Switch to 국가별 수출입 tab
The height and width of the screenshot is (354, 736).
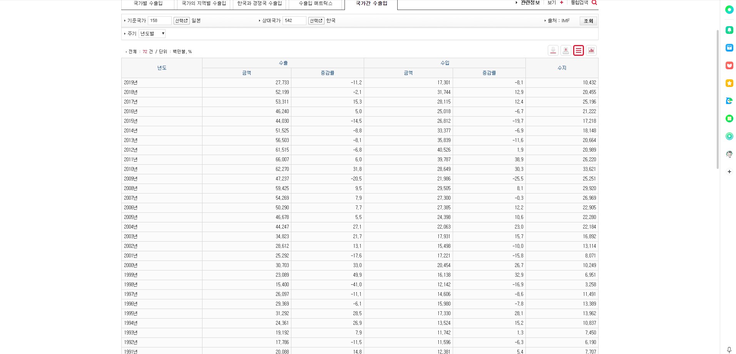148,3
